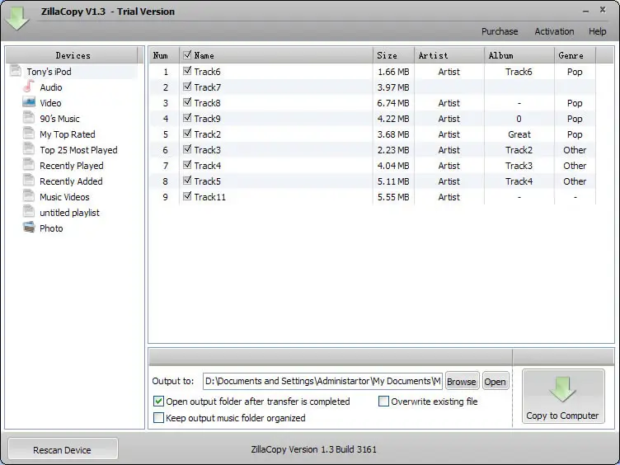Select the Recently Played playlist
The image size is (620, 465).
(x=72, y=166)
